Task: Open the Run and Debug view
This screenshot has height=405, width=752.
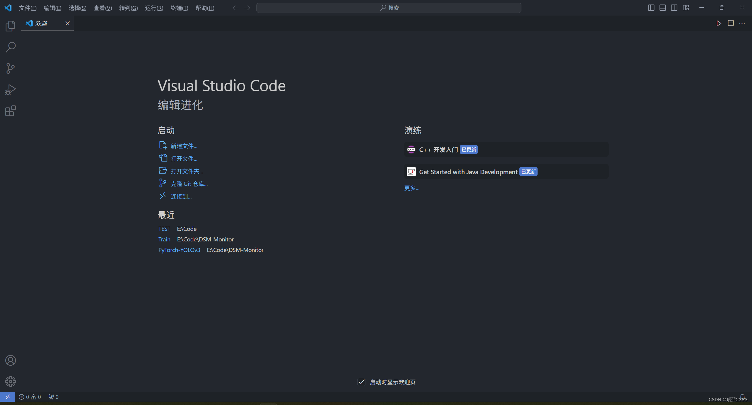Action: tap(10, 90)
